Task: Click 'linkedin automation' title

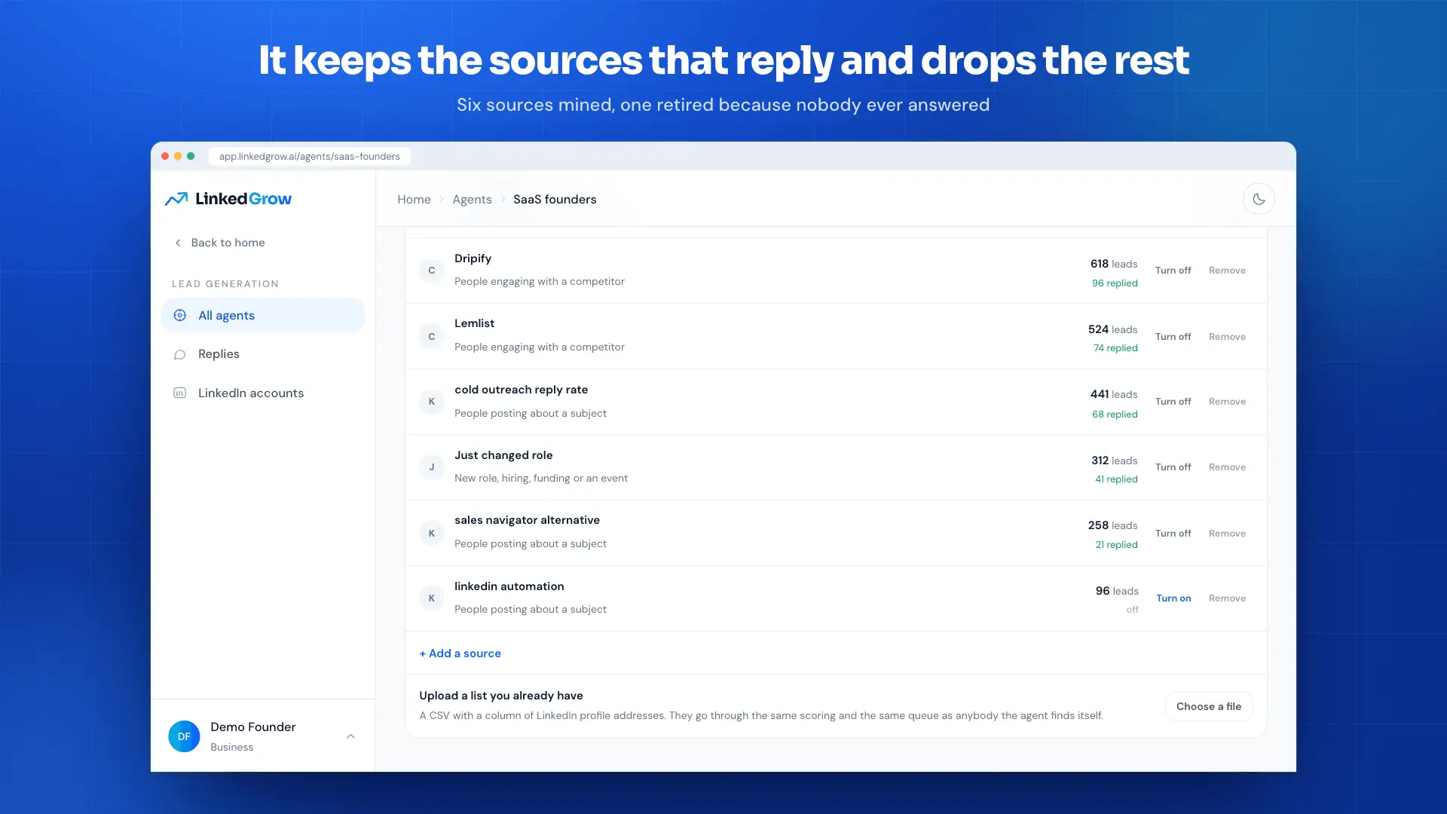Action: point(509,586)
